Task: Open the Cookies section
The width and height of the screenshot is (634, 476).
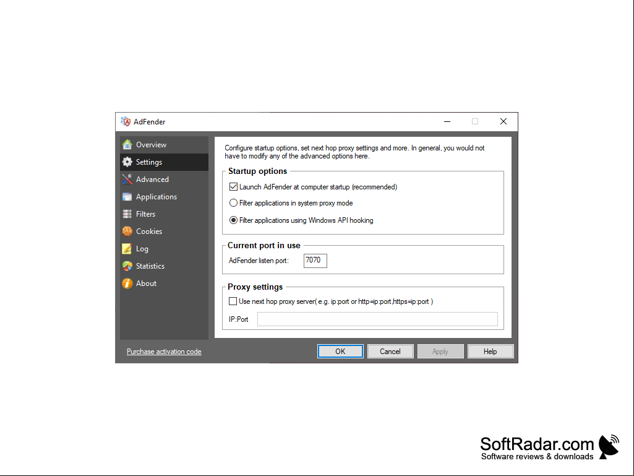Action: (x=164, y=231)
